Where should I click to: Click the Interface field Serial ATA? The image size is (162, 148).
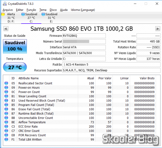coord(84,47)
